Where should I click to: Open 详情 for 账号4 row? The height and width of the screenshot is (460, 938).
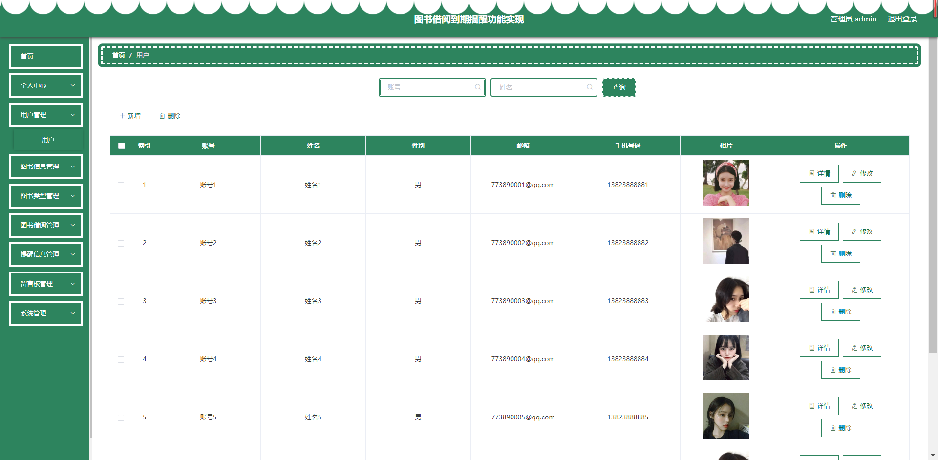click(819, 348)
